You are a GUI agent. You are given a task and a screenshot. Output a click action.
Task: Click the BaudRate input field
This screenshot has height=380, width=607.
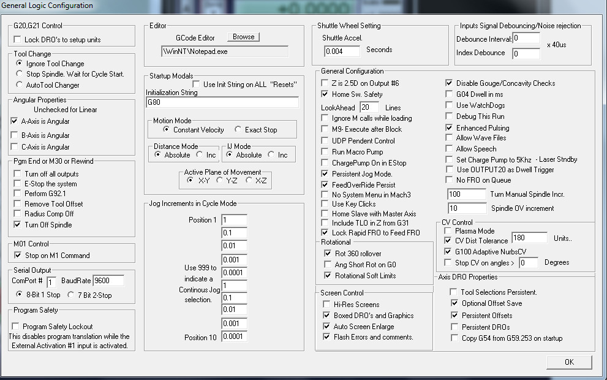(x=108, y=281)
